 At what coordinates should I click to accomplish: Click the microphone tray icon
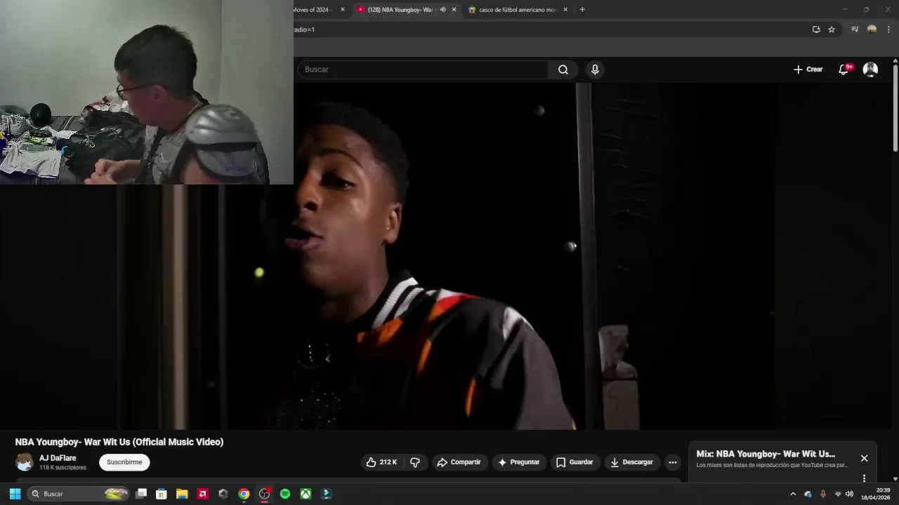click(x=823, y=494)
